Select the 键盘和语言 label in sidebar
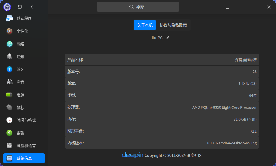Screen dimensions: 276x166 click(26, 146)
